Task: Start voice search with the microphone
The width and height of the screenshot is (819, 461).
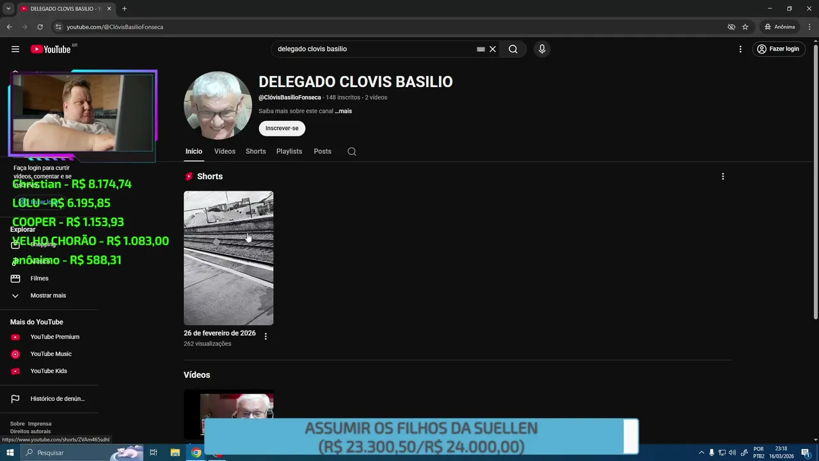Action: pyautogui.click(x=542, y=49)
